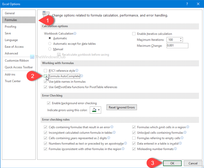Uncheck Cells containing years as 2 digits
This screenshot has width=204, height=168.
[45, 138]
